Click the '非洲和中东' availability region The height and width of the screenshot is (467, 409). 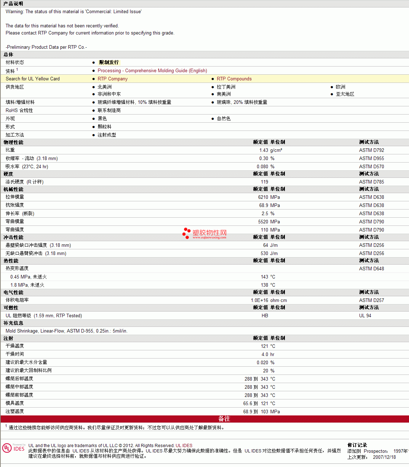coord(109,94)
